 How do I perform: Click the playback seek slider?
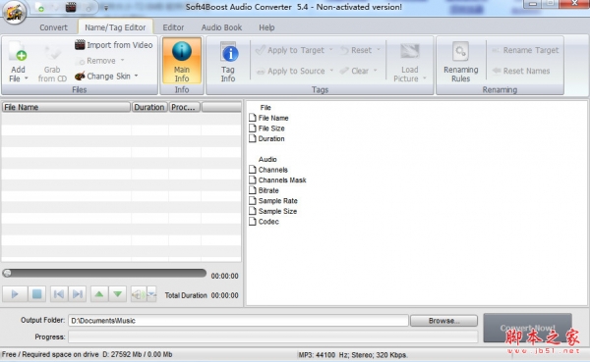(x=104, y=273)
